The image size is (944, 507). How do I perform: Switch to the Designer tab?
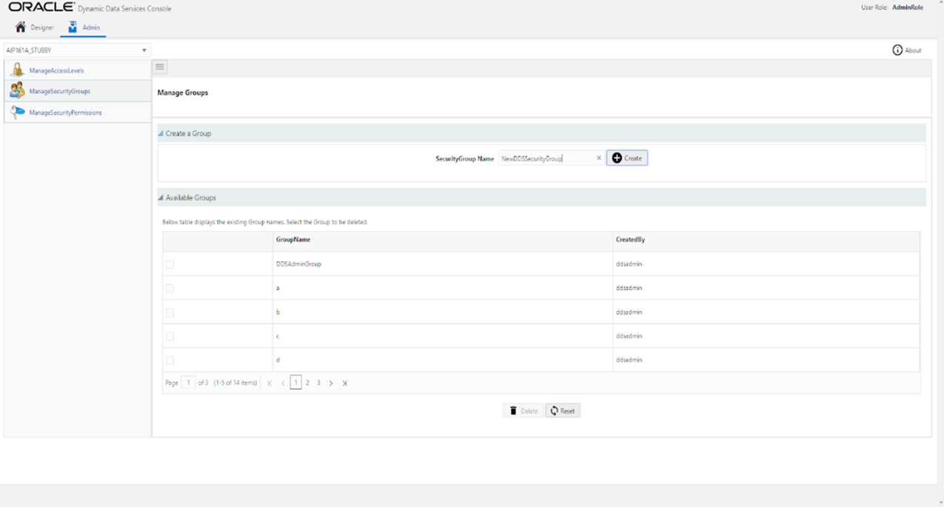[35, 27]
